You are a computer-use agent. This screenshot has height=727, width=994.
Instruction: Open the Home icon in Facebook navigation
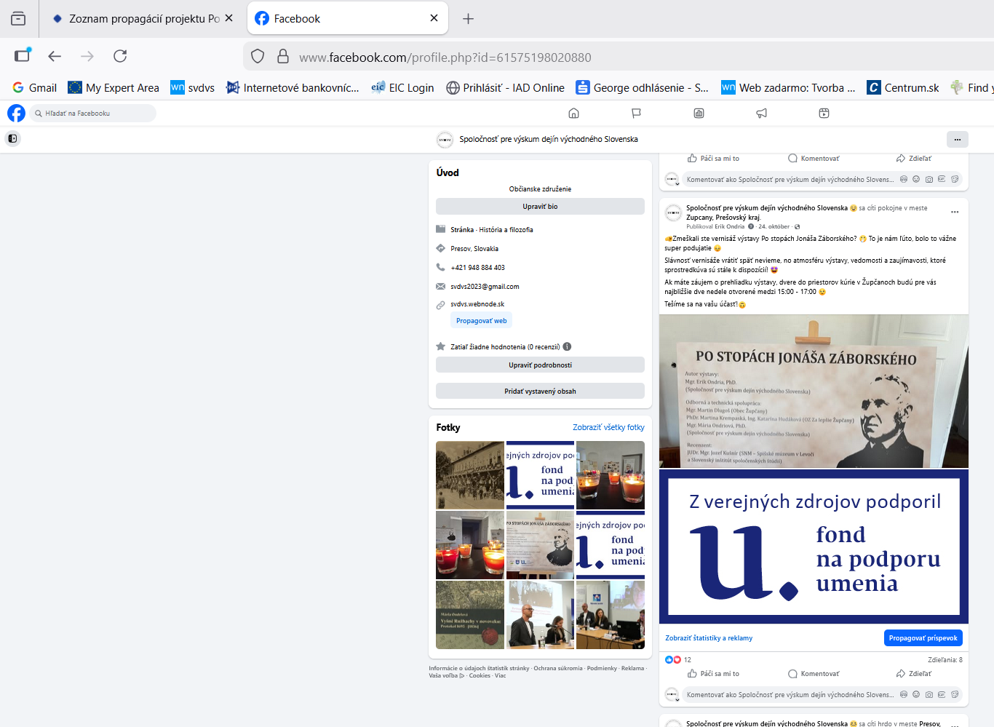573,113
